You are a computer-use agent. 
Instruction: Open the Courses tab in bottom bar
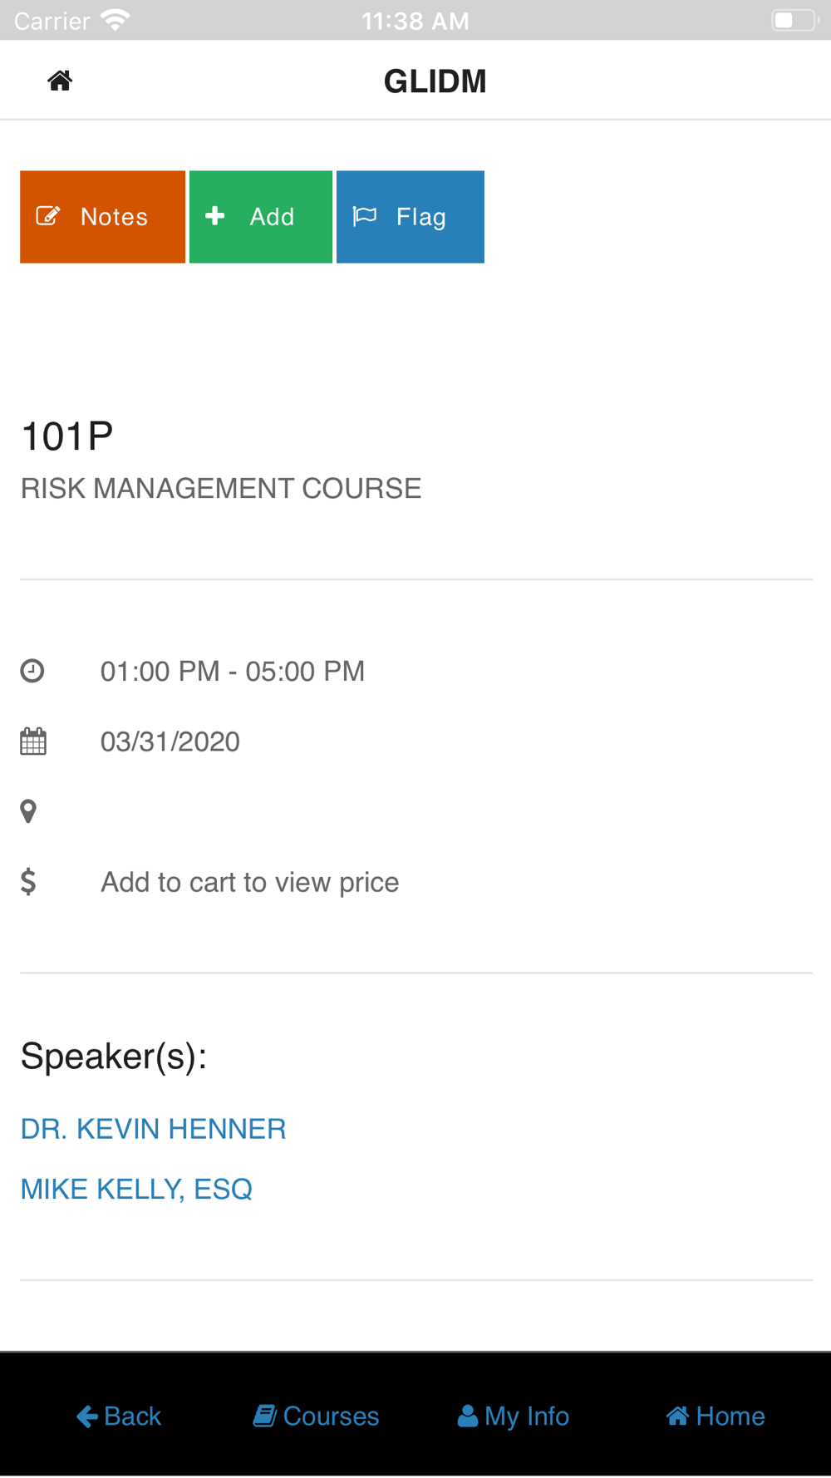316,1416
